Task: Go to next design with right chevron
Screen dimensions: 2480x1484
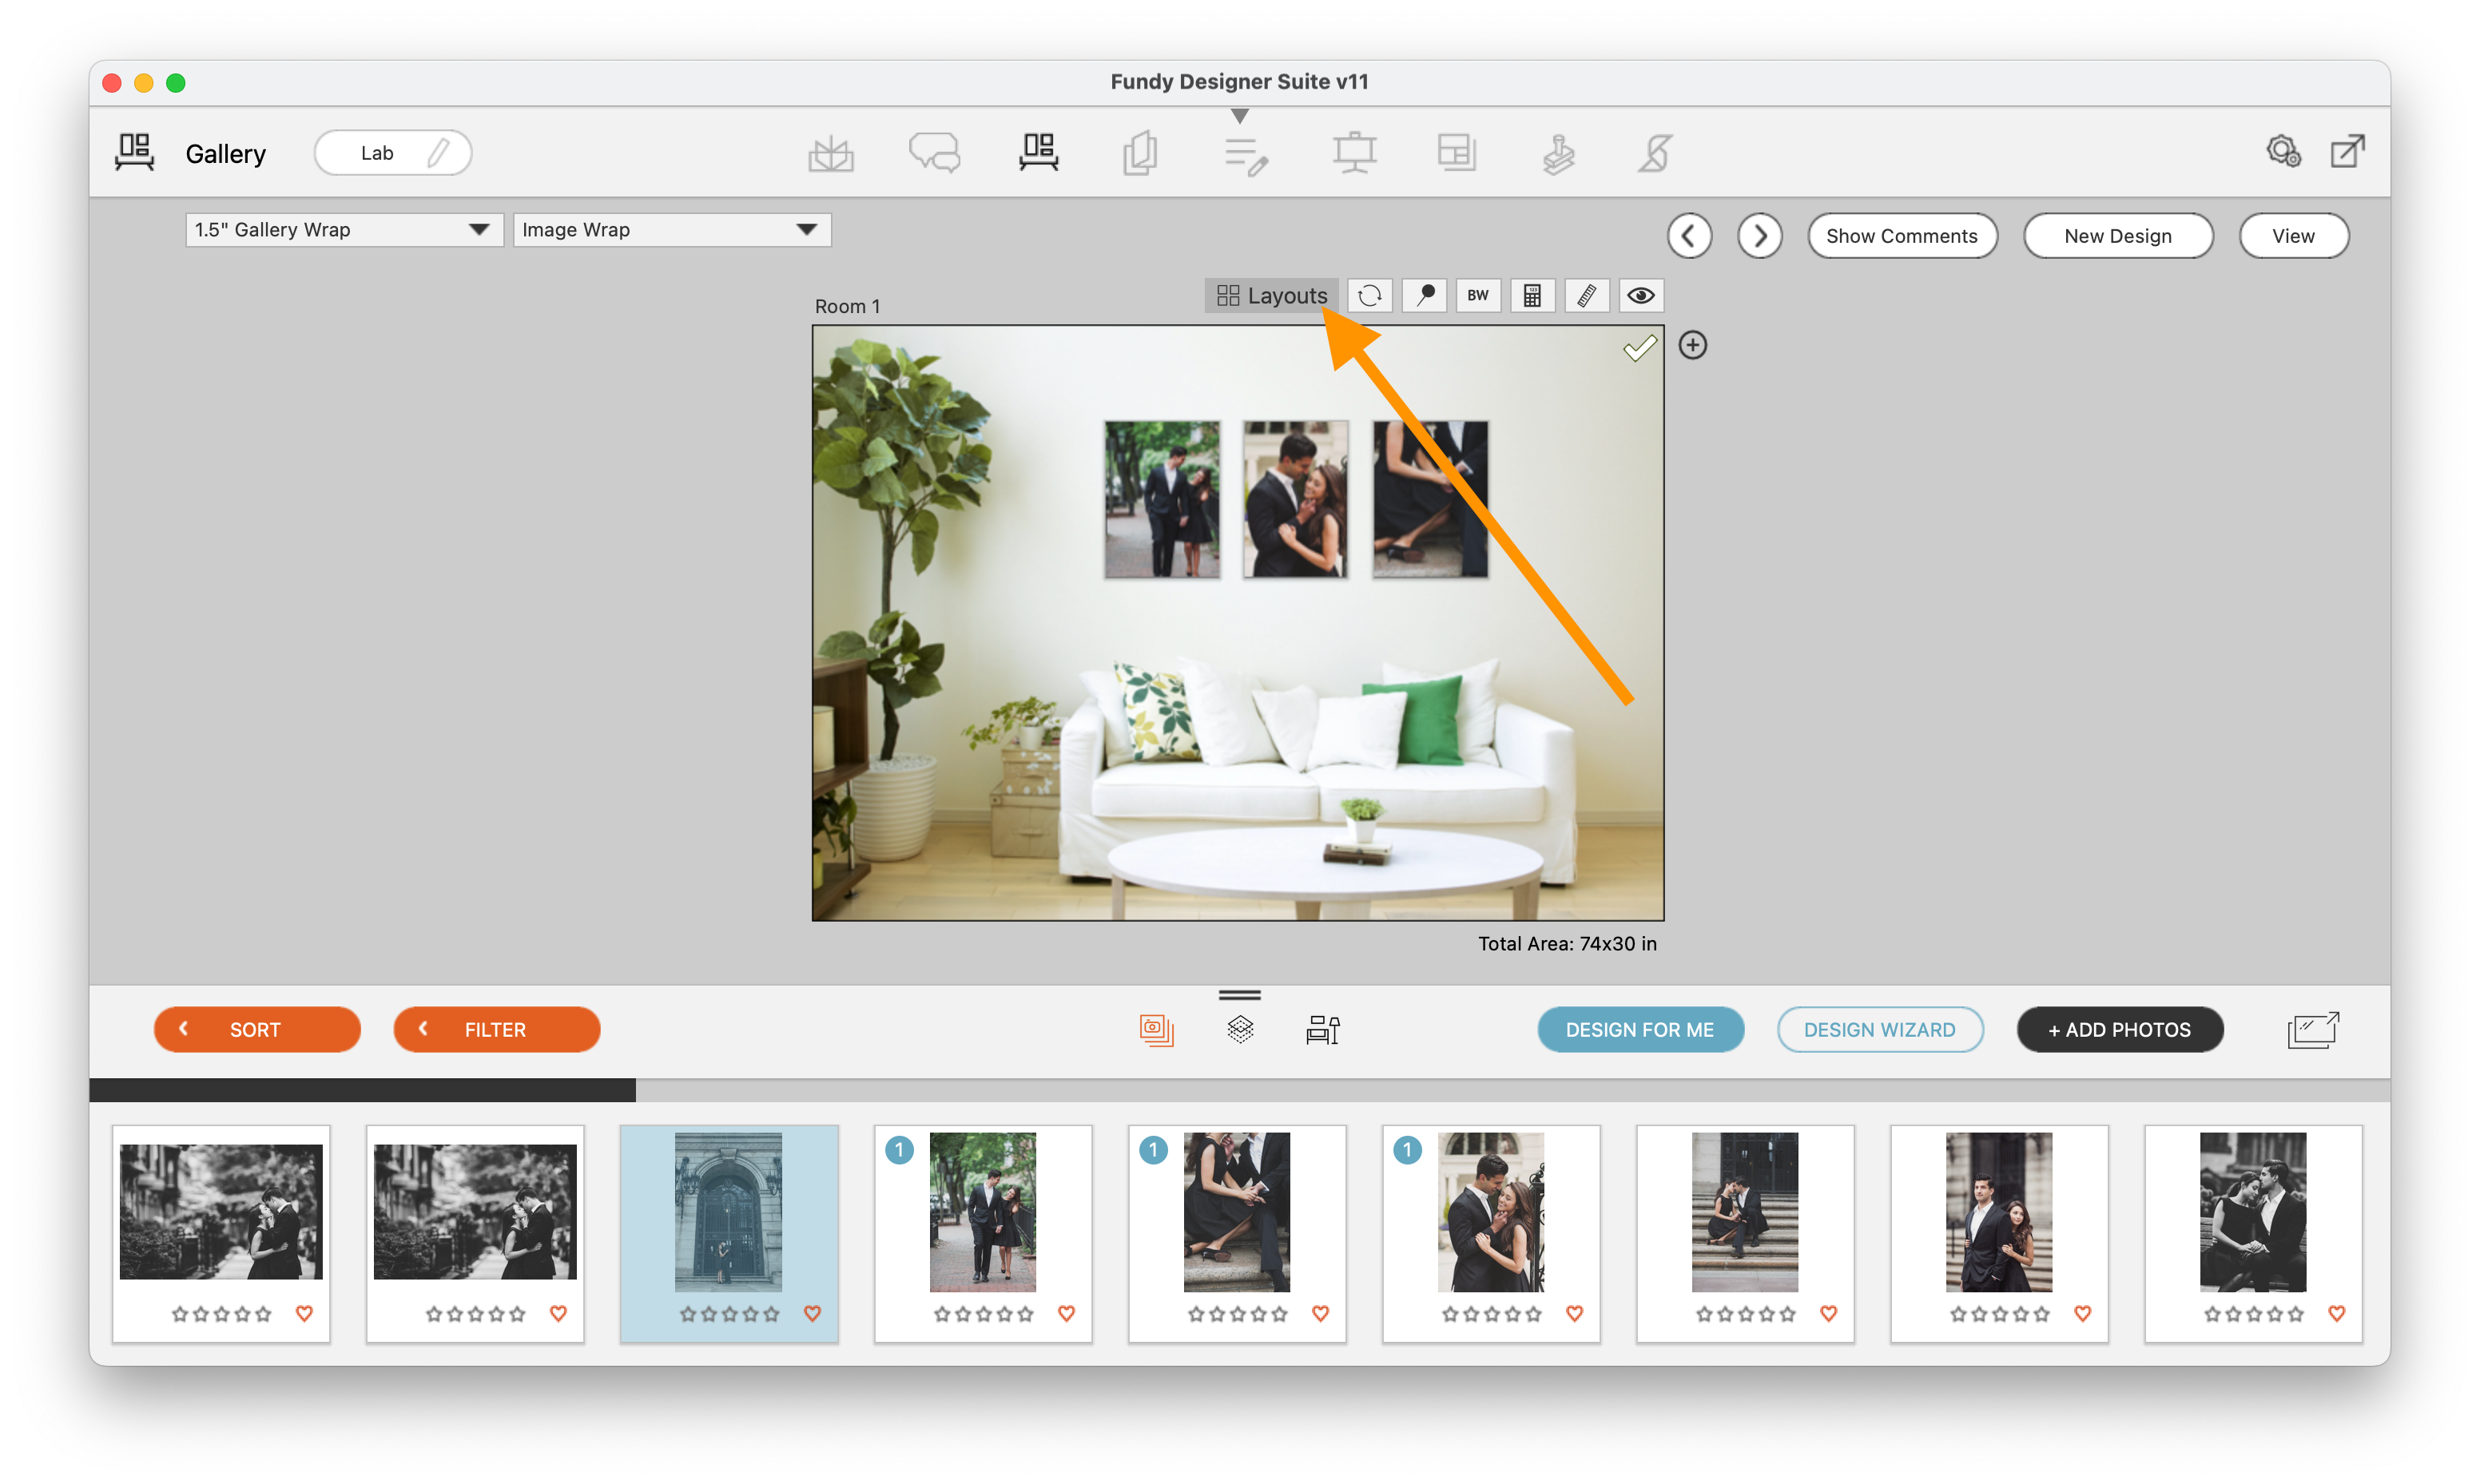Action: point(1759,236)
